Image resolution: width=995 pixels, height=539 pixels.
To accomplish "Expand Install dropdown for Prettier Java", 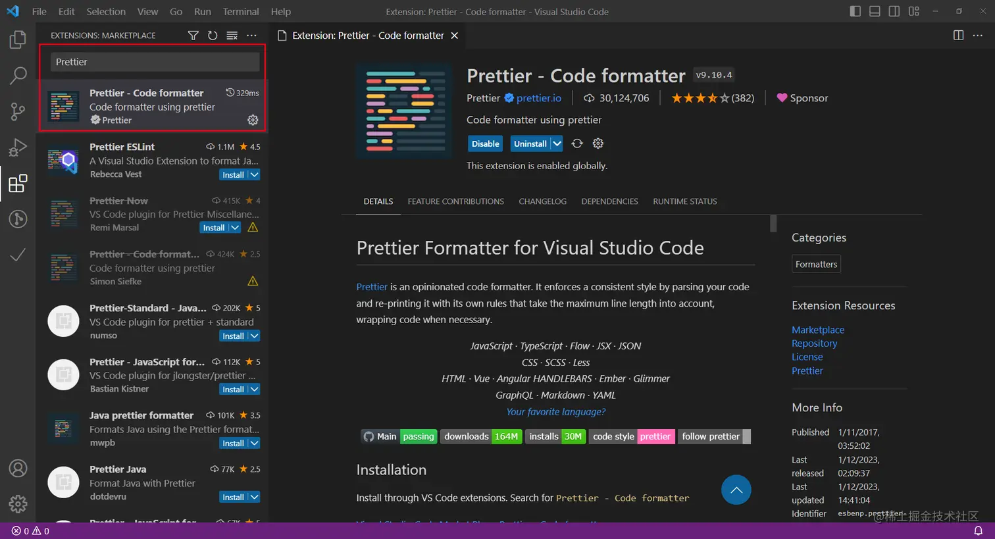I will click(254, 497).
